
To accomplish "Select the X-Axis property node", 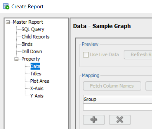I will pos(37,89).
